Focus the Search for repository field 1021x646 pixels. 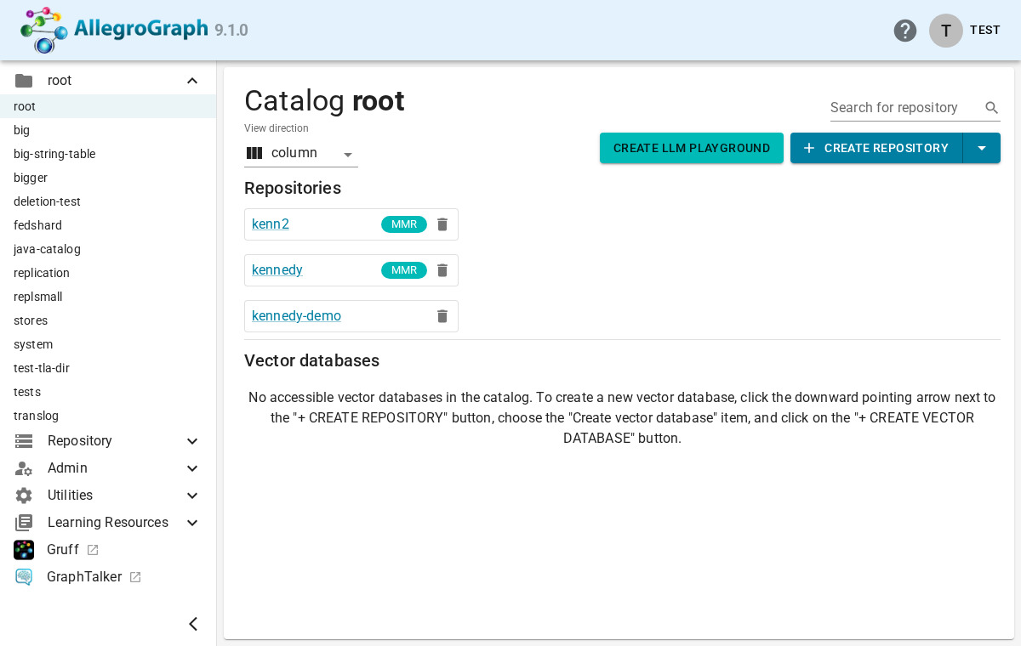tap(905, 108)
